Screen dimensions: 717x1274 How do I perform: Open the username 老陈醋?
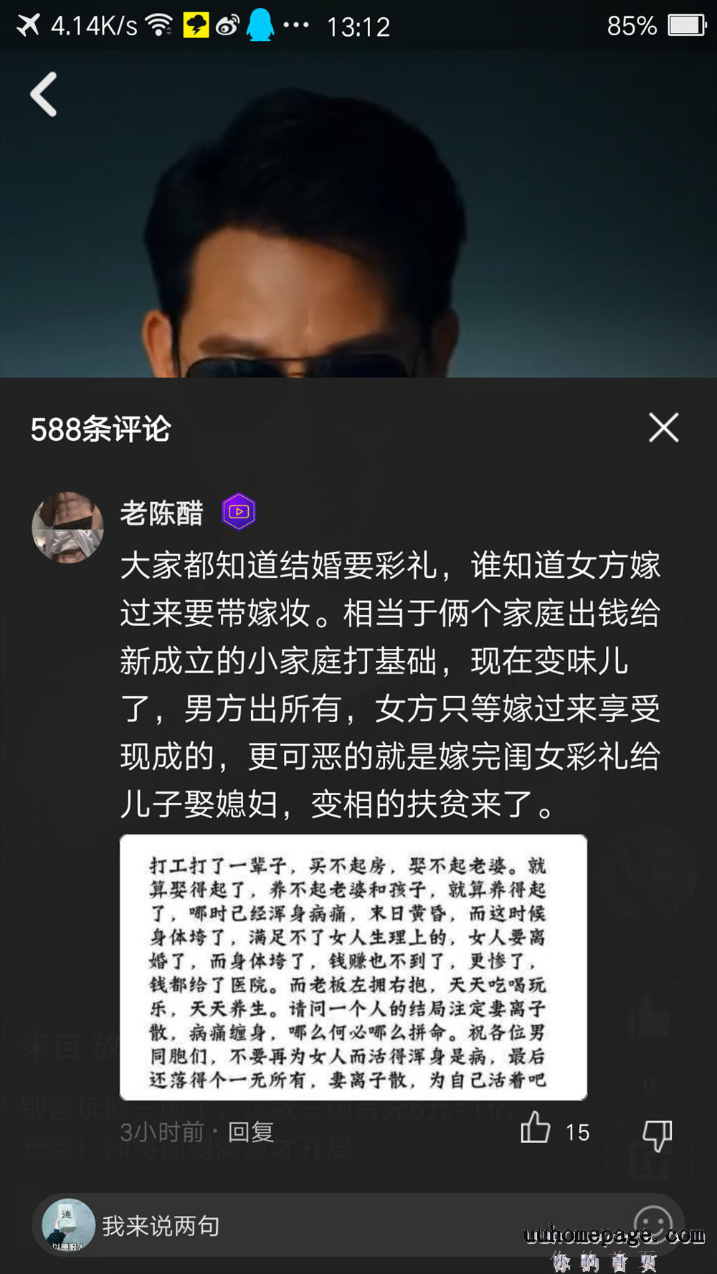(162, 513)
